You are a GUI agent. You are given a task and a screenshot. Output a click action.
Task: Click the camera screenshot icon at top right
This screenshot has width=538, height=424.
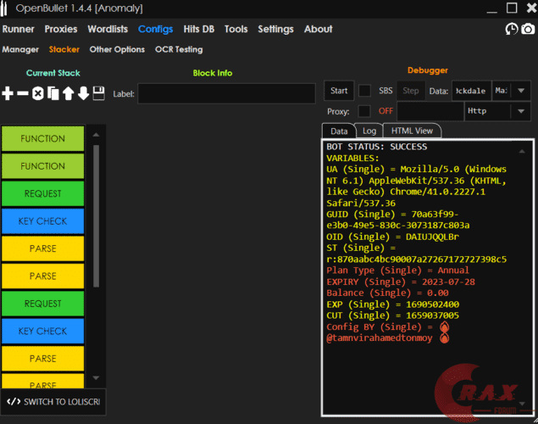(x=528, y=29)
